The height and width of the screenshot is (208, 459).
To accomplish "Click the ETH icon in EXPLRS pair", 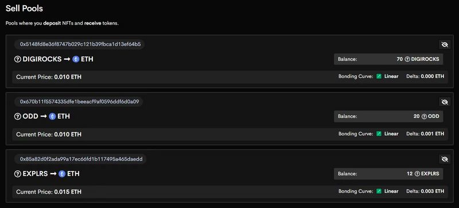I will [62, 174].
